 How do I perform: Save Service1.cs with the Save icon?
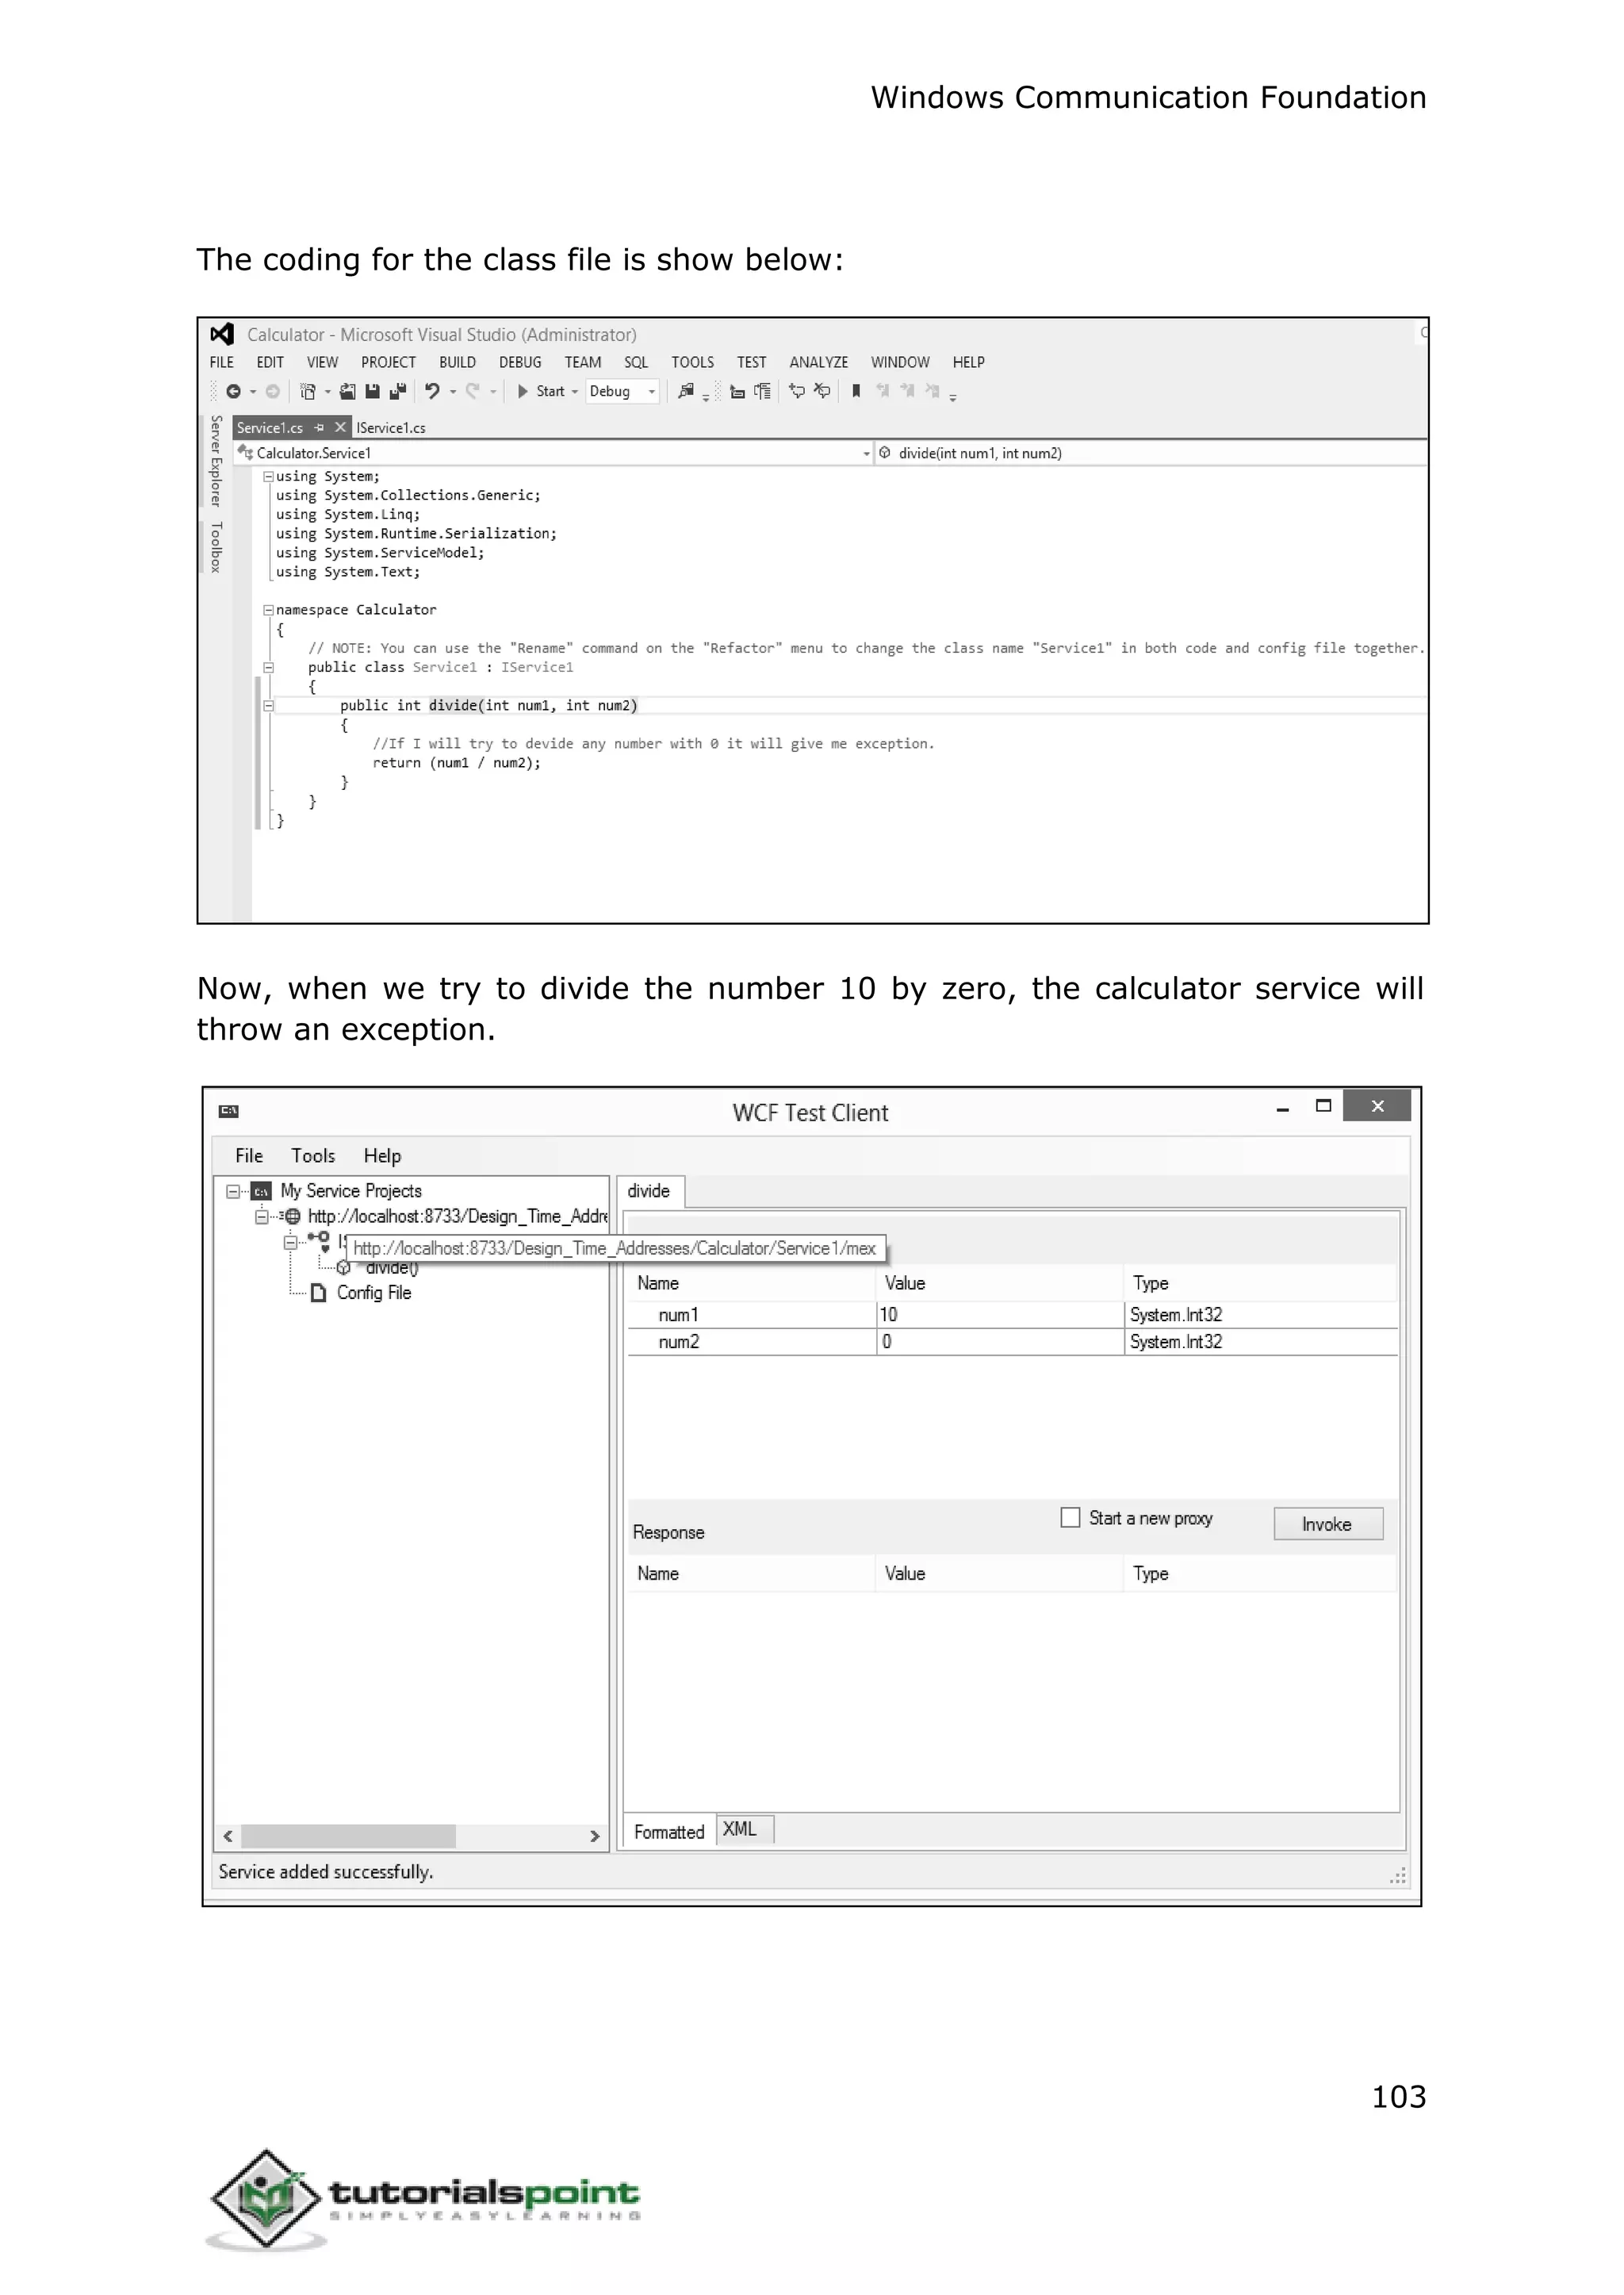372,391
